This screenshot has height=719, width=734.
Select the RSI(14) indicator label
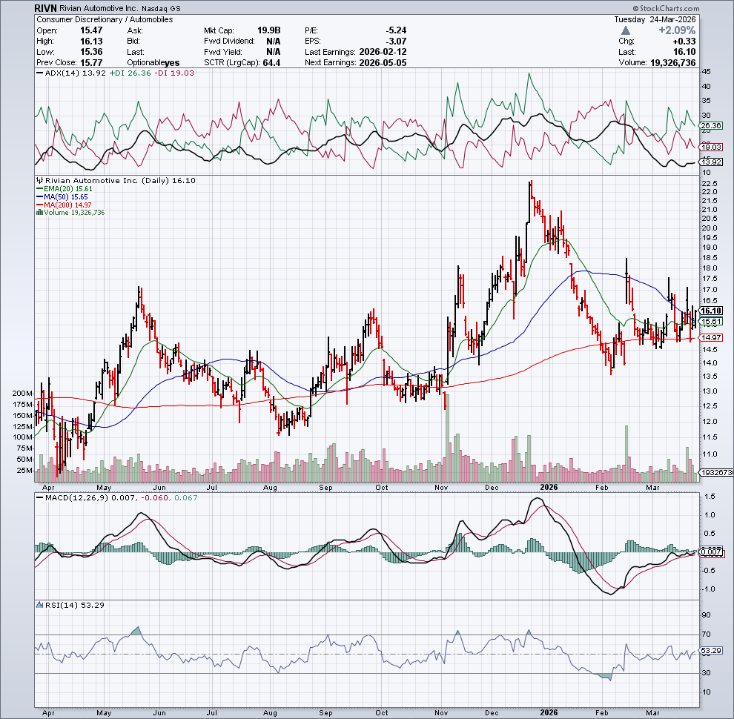pos(56,606)
